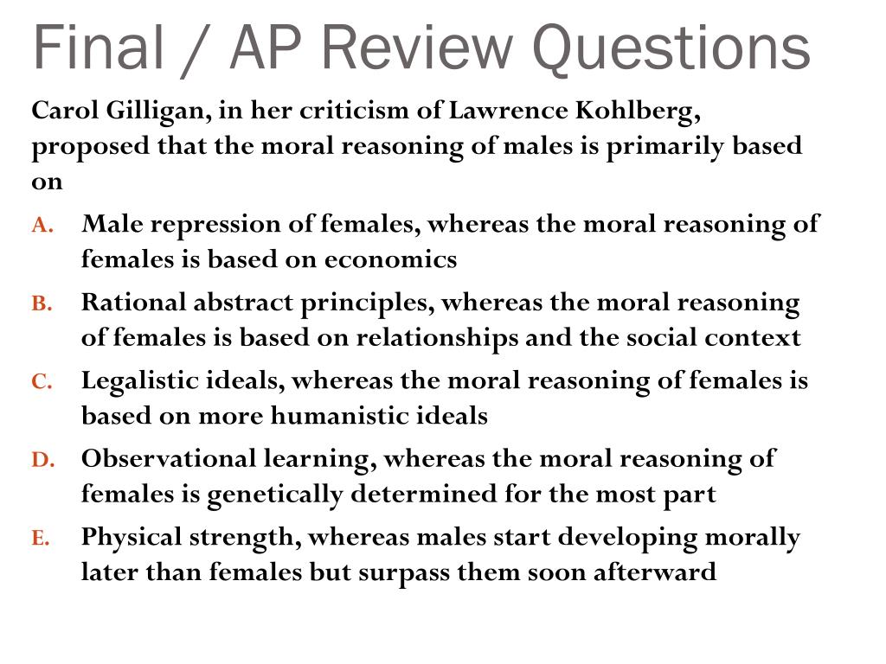
Task: Click the slide title Final / AP Review Questions
Action: (x=421, y=49)
